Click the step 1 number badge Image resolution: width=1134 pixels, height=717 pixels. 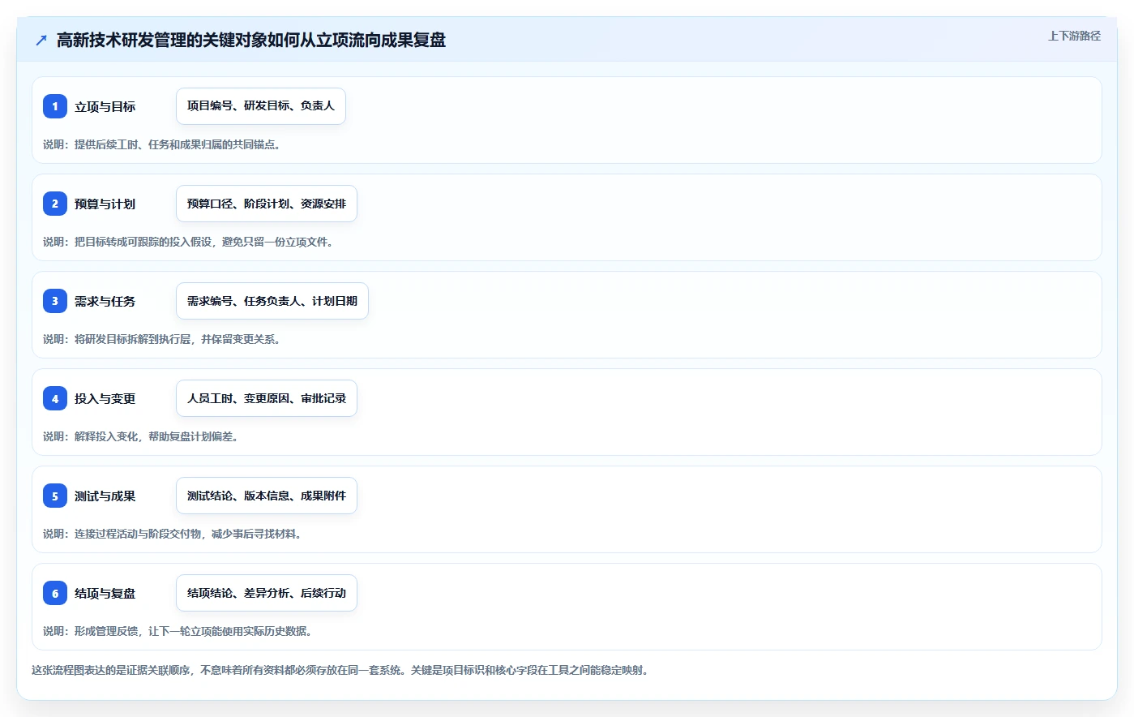point(55,106)
